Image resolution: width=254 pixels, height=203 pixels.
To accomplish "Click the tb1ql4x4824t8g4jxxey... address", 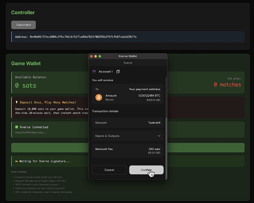I will click(x=31, y=132).
